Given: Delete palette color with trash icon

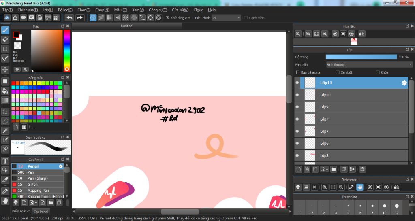Looking at the screenshot, I should click(x=24, y=127).
